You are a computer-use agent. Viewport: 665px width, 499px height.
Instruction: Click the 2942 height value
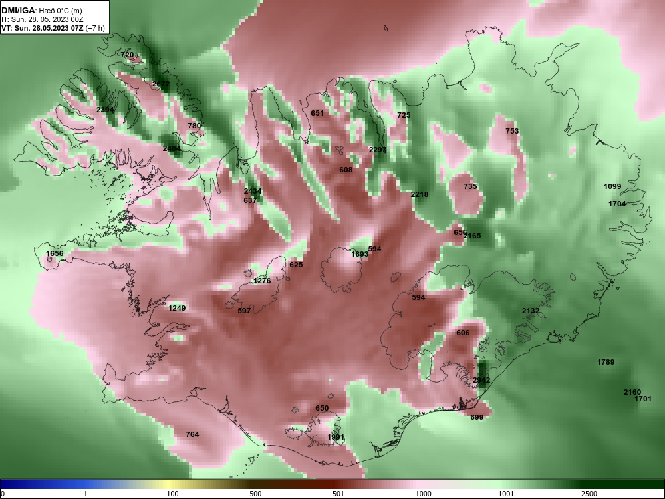tap(481, 380)
